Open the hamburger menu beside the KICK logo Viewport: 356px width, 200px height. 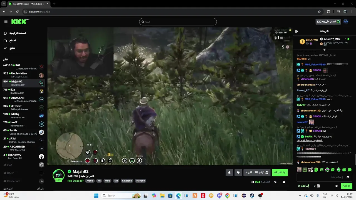(6, 22)
